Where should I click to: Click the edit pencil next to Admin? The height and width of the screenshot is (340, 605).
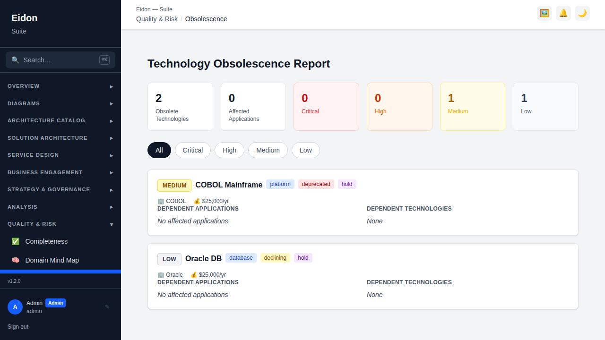pyautogui.click(x=107, y=307)
